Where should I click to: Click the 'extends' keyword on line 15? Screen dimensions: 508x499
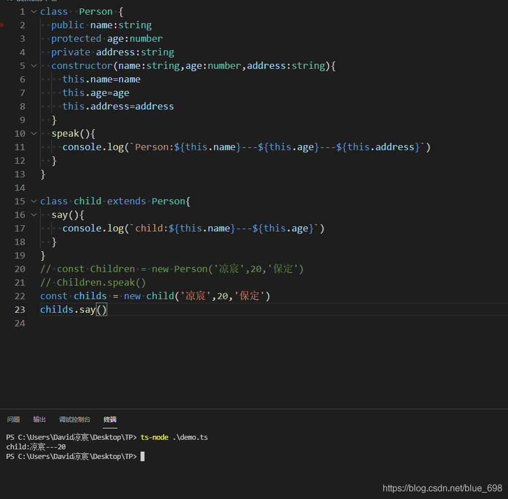point(126,201)
